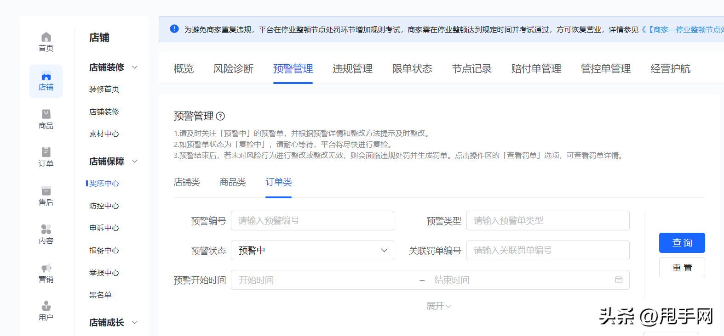This screenshot has height=336, width=724.
Task: Select the 营销 megaphone icon
Action: click(46, 268)
